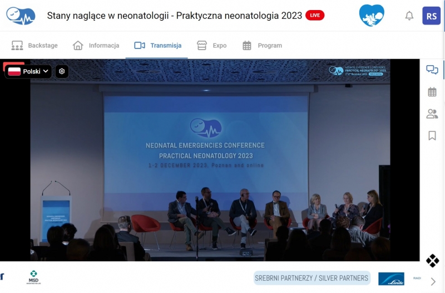This screenshot has height=293, width=445.
Task: Select the Transmisja tab
Action: (158, 46)
